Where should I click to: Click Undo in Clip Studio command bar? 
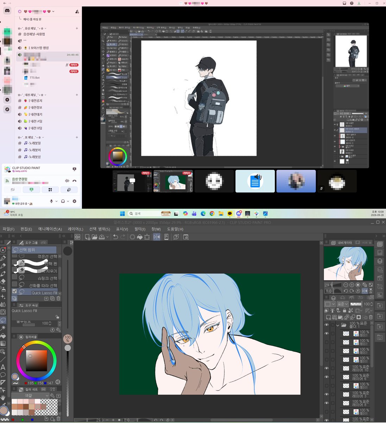(x=115, y=237)
